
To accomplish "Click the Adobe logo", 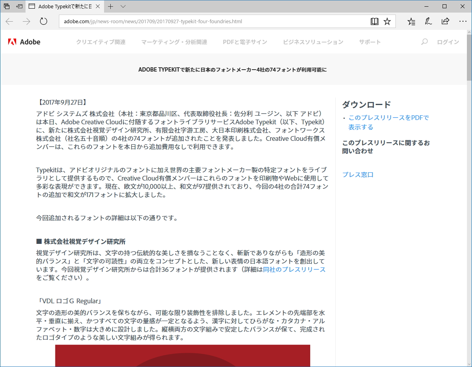I will [x=24, y=42].
